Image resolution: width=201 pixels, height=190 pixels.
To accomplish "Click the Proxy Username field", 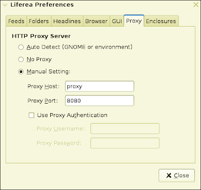I will tap(125, 129).
